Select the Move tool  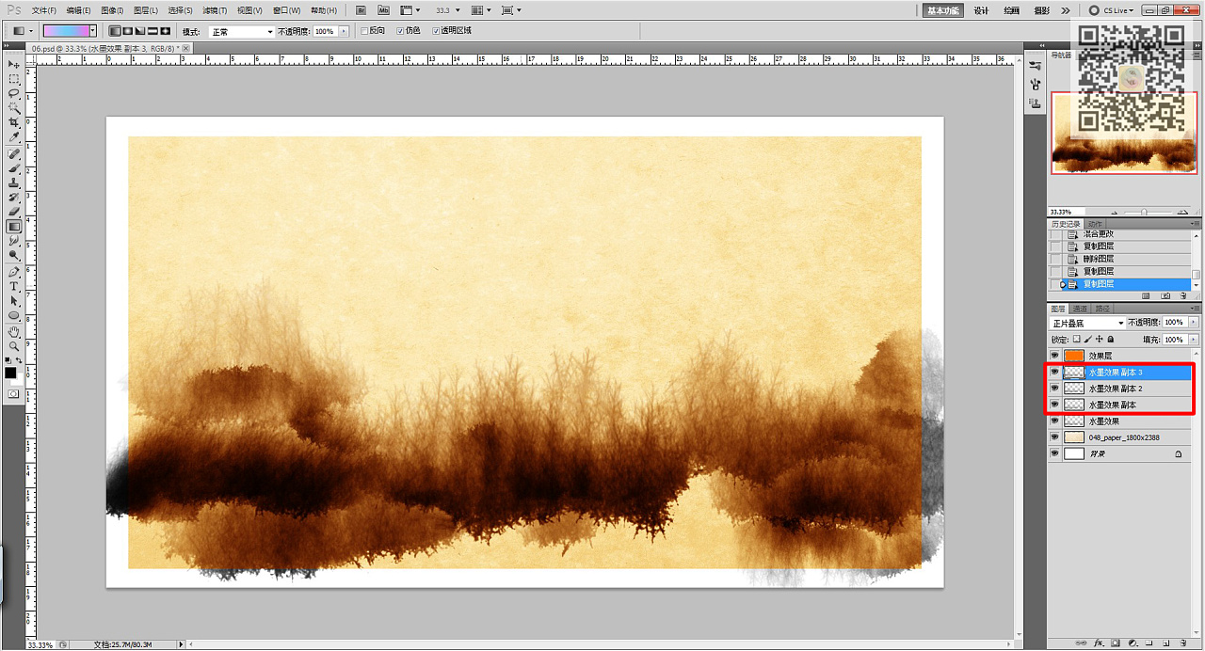click(14, 64)
